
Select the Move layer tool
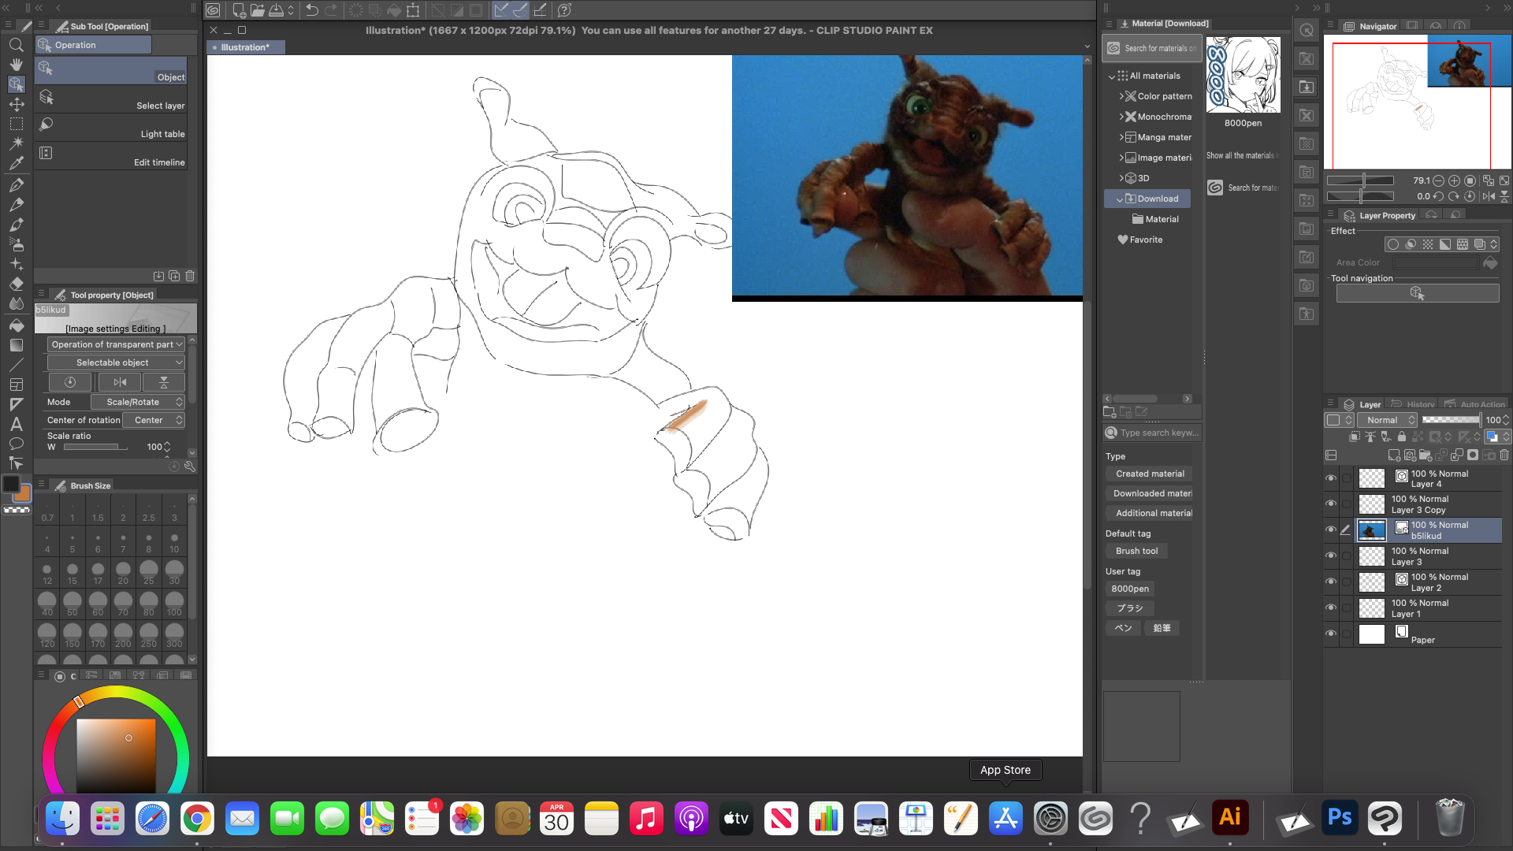16,104
